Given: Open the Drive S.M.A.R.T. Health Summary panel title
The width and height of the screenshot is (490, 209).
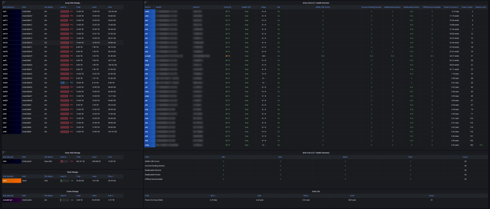Looking at the screenshot, I should click(x=316, y=153).
